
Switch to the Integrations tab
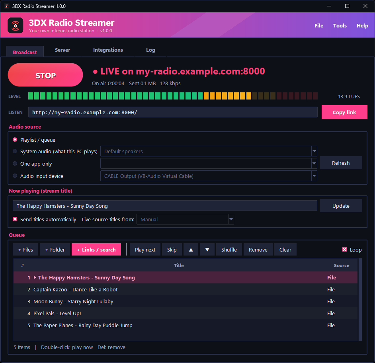(x=108, y=50)
